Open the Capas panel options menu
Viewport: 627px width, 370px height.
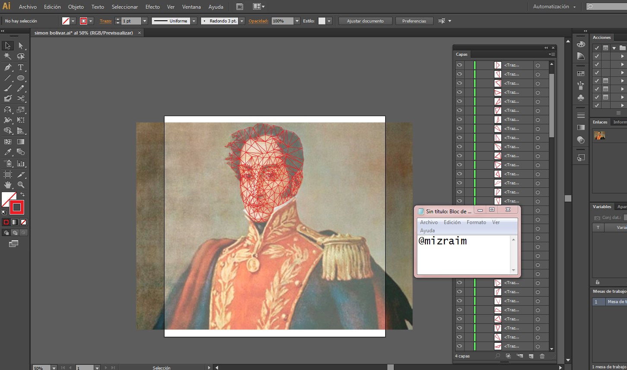coord(551,54)
